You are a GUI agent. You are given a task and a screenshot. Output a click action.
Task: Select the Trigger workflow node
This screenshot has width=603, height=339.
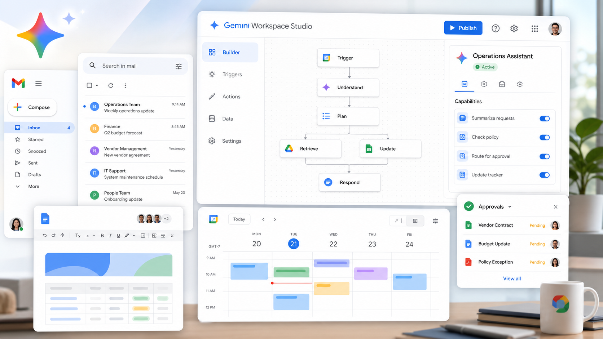tap(348, 58)
